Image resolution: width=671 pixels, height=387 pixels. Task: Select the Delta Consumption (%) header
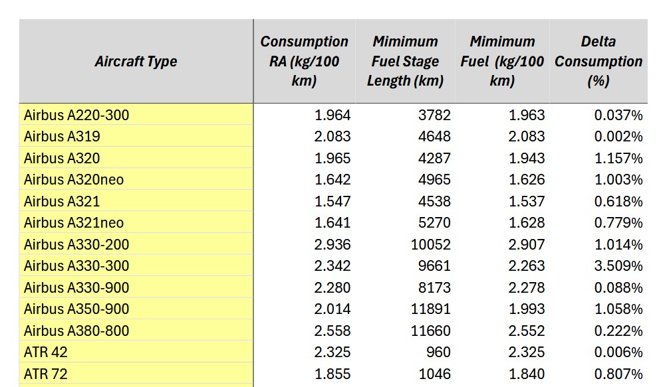click(598, 62)
